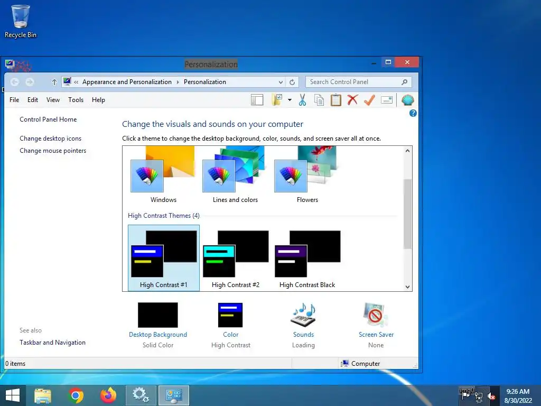
Task: Refresh the Control Panel address bar
Action: 292,82
